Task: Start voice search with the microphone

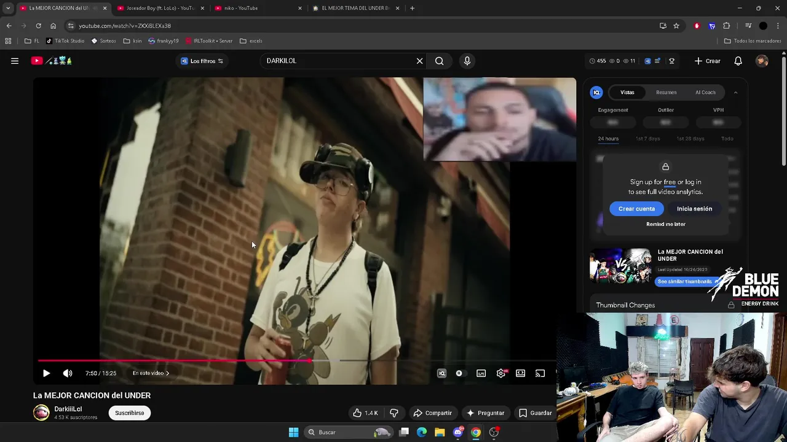Action: [467, 61]
